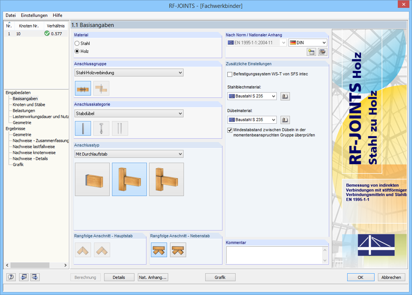Click second Hauptstab cut order icon
The height and width of the screenshot is (295, 412).
pyautogui.click(x=102, y=250)
